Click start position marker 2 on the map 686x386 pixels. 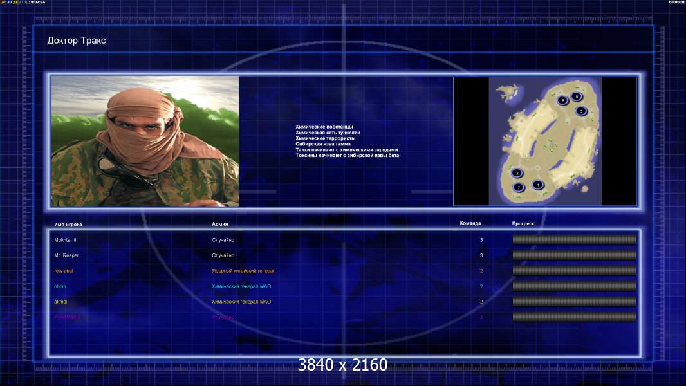pyautogui.click(x=517, y=173)
